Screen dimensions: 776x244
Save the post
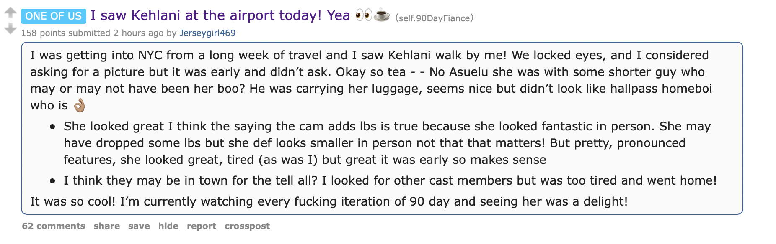coord(138,226)
